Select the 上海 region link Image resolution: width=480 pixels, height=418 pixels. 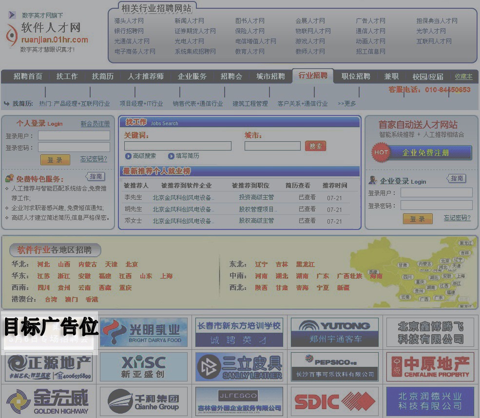pos(167,276)
